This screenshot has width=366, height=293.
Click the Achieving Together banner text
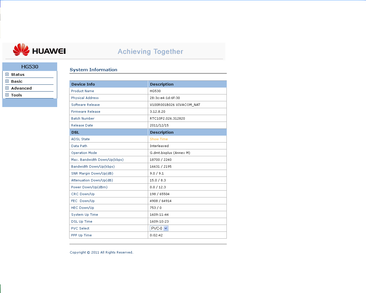[150, 52]
